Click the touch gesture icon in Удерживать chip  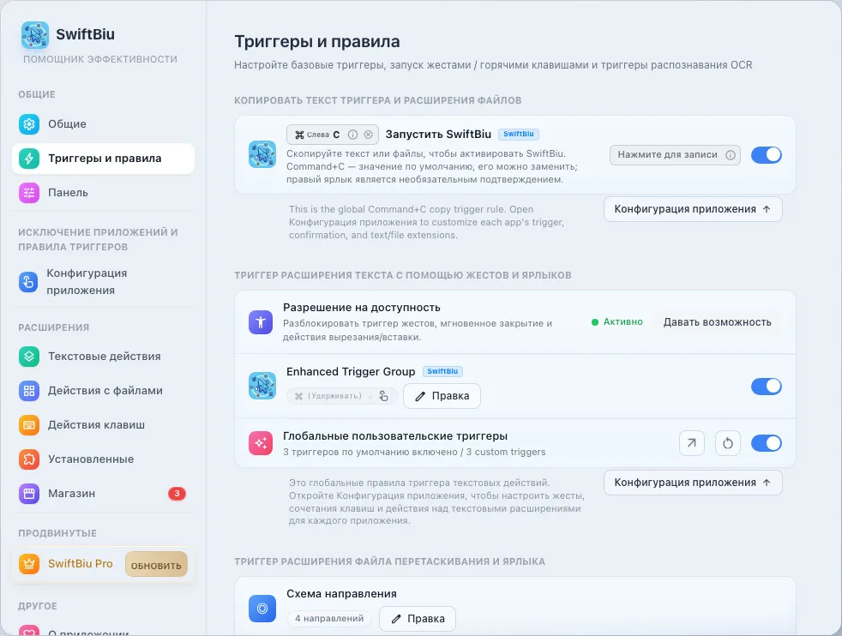(x=383, y=396)
